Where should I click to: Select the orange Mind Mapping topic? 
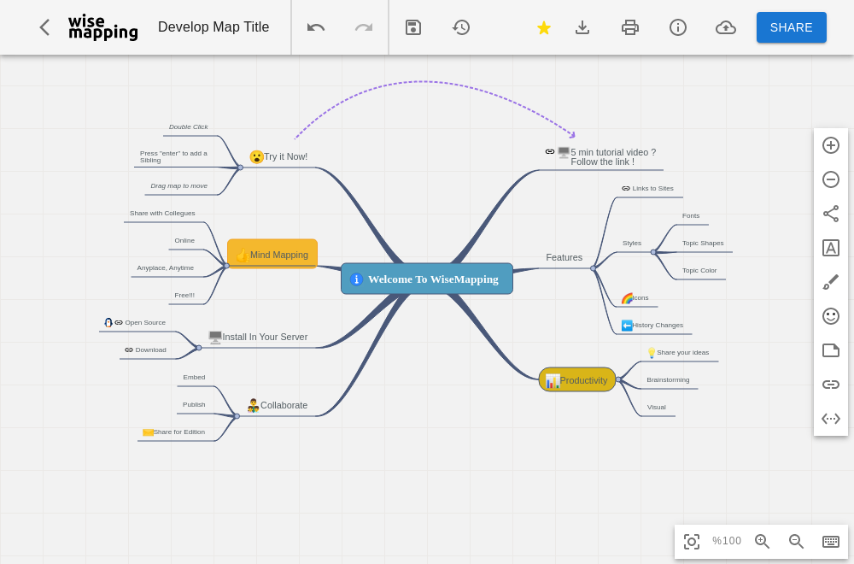272,254
